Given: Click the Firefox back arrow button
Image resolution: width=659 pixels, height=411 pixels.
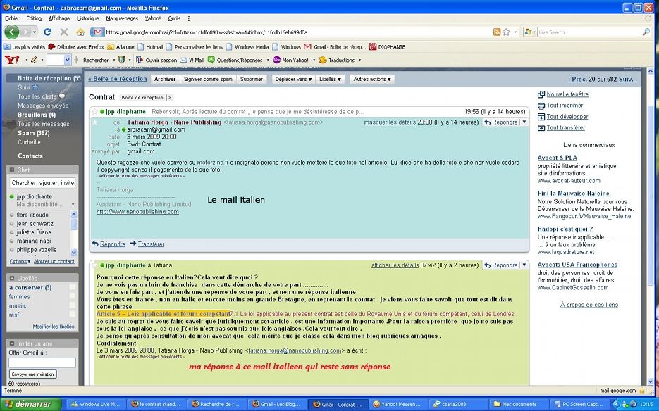Looking at the screenshot, I should tap(12, 32).
